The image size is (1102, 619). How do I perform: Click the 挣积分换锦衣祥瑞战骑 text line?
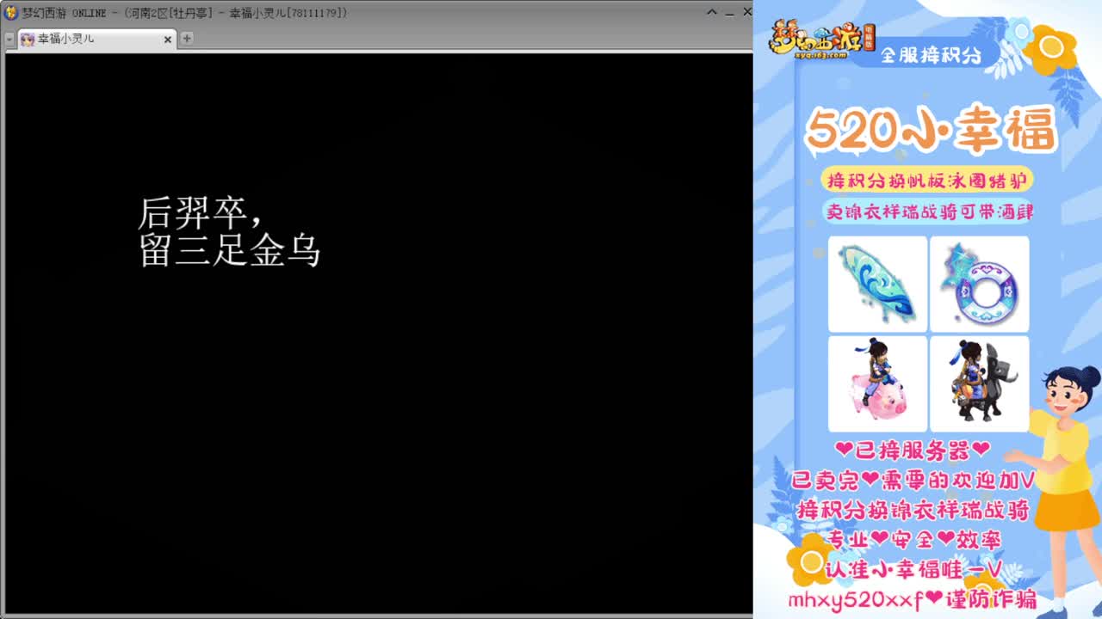(913, 510)
